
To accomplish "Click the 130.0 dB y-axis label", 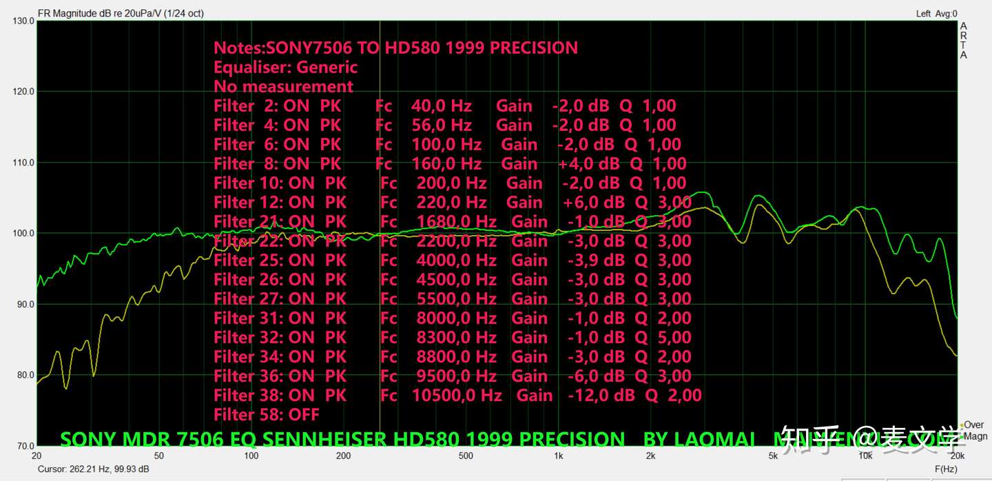I will [x=23, y=21].
